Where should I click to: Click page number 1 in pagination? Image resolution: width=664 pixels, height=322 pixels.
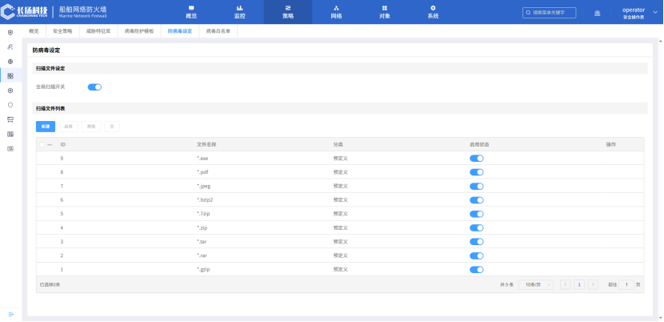(x=579, y=284)
